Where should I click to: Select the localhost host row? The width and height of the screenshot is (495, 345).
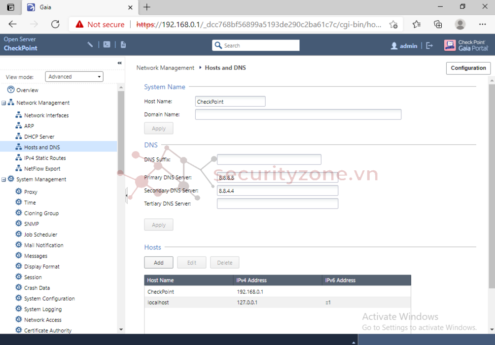[x=278, y=303]
